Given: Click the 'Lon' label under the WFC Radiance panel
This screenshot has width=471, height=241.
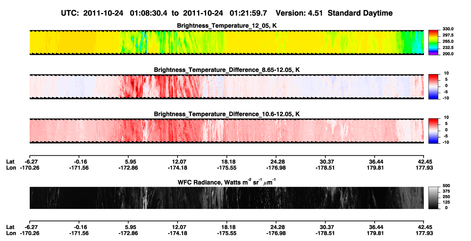Looking at the screenshot, I should [x=11, y=233].
